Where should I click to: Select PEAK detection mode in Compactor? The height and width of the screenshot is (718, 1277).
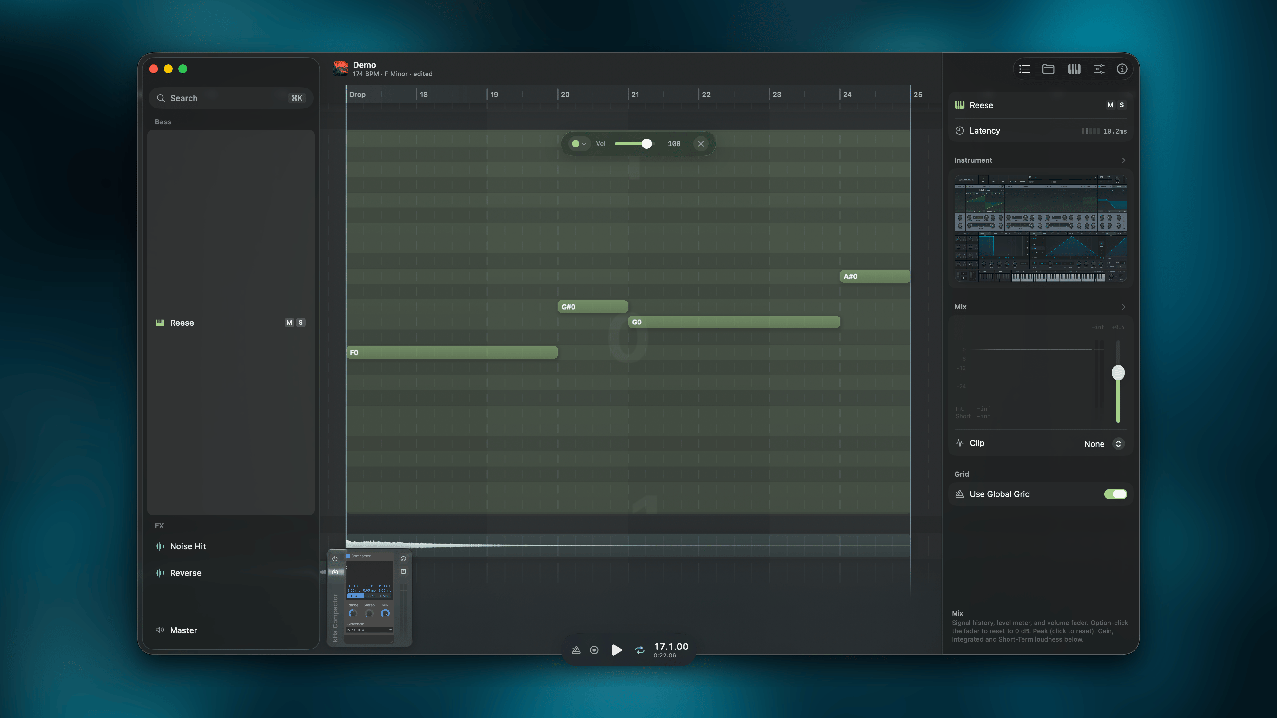355,596
